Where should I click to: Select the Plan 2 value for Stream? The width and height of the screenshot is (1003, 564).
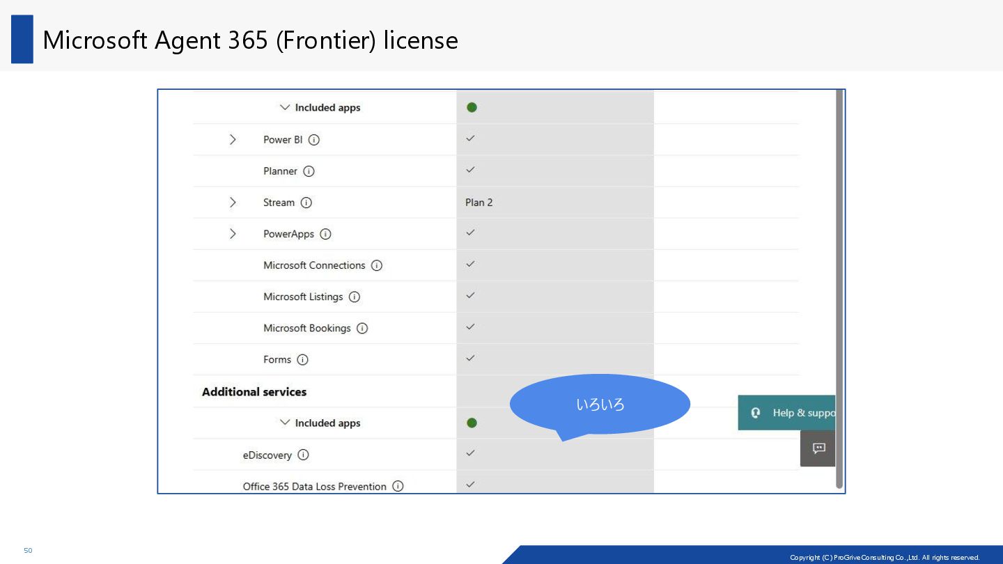(x=479, y=203)
